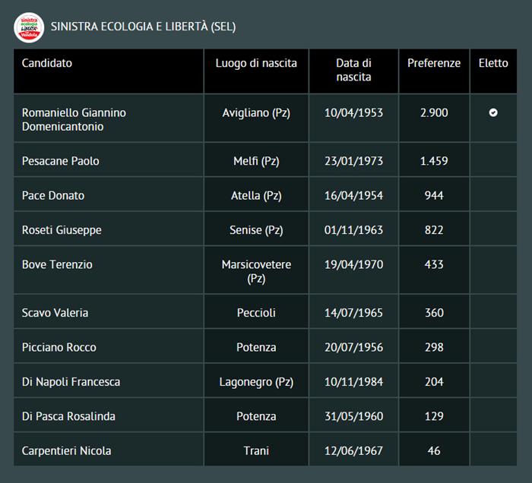Click on candidate Di Napoli Francesca

point(71,382)
